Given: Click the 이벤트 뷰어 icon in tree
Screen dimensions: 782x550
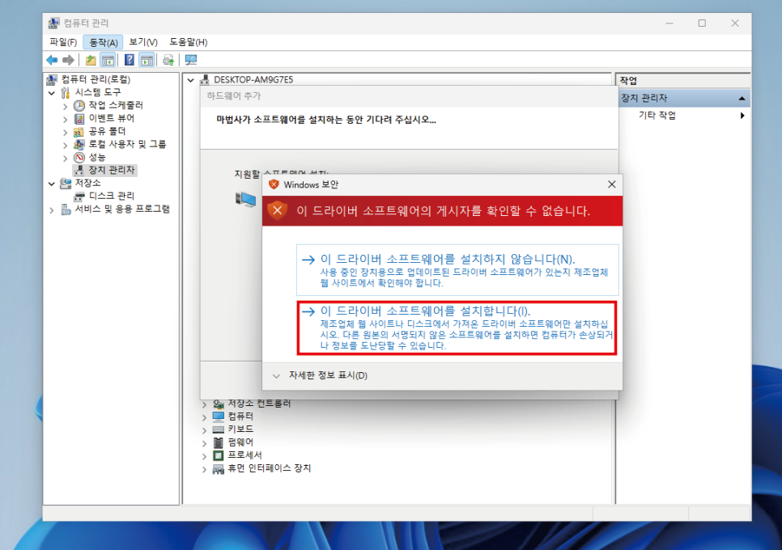Looking at the screenshot, I should (79, 118).
